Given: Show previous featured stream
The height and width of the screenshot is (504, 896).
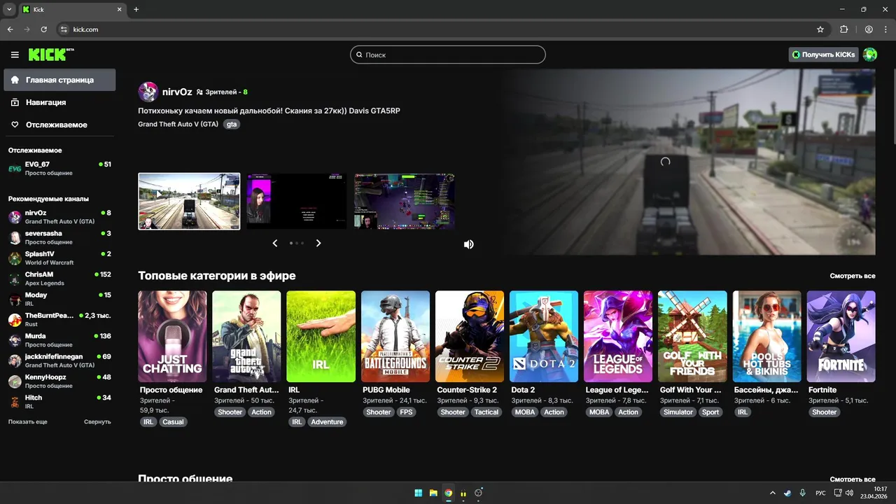Looking at the screenshot, I should [x=275, y=243].
